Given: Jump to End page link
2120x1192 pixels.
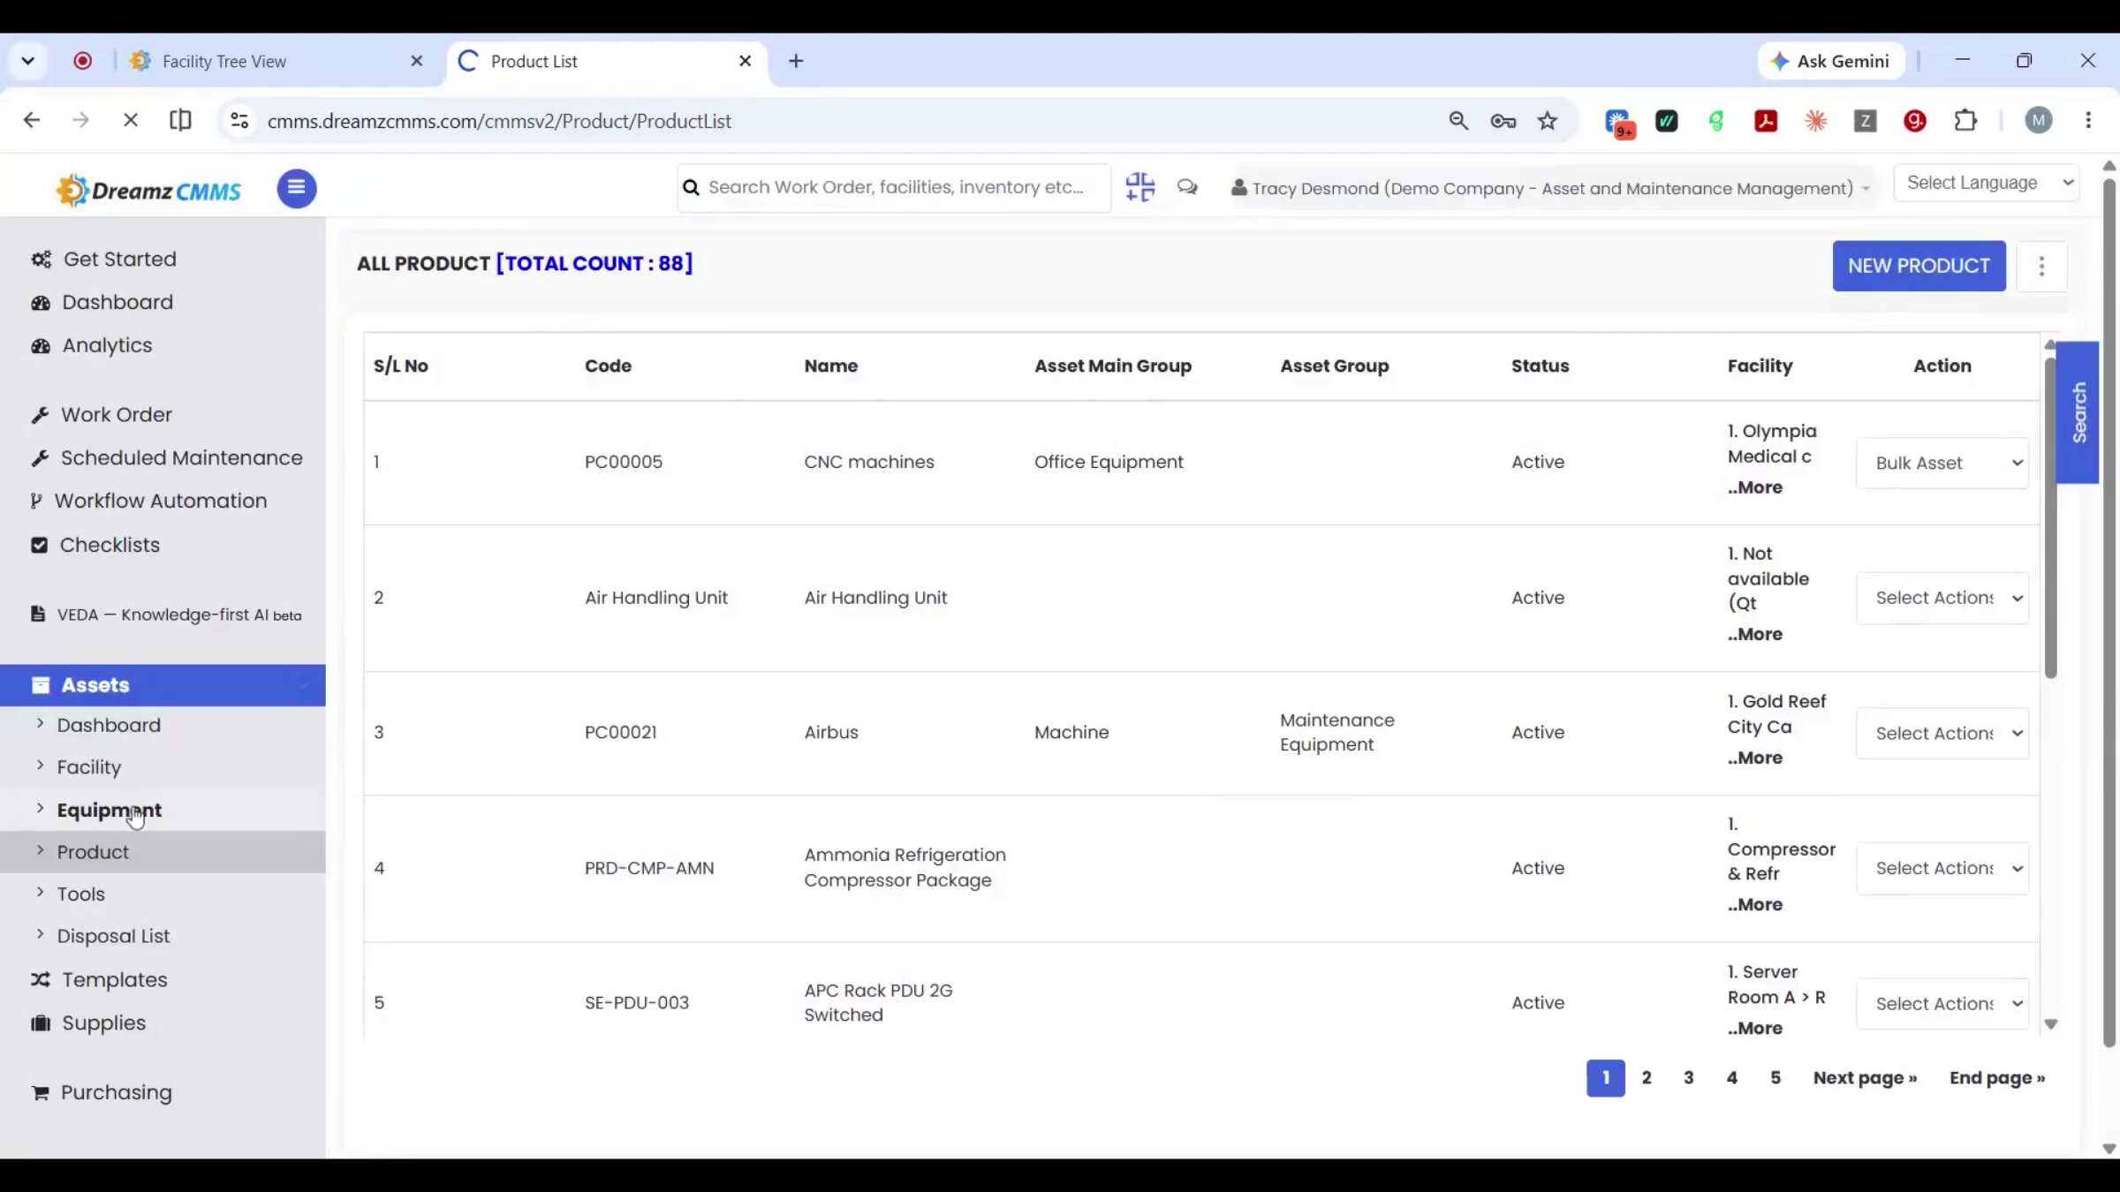Looking at the screenshot, I should [x=1997, y=1078].
